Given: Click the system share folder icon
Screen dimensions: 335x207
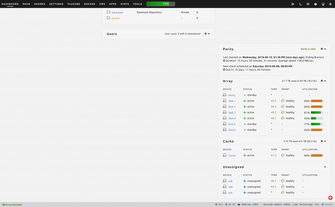Looking at the screenshot, I should 108,18.
